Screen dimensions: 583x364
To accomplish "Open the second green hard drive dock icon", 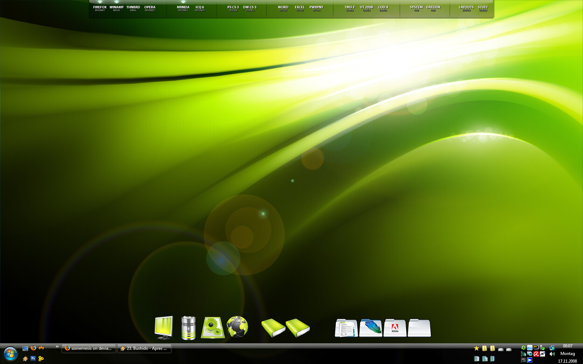I will coord(298,328).
